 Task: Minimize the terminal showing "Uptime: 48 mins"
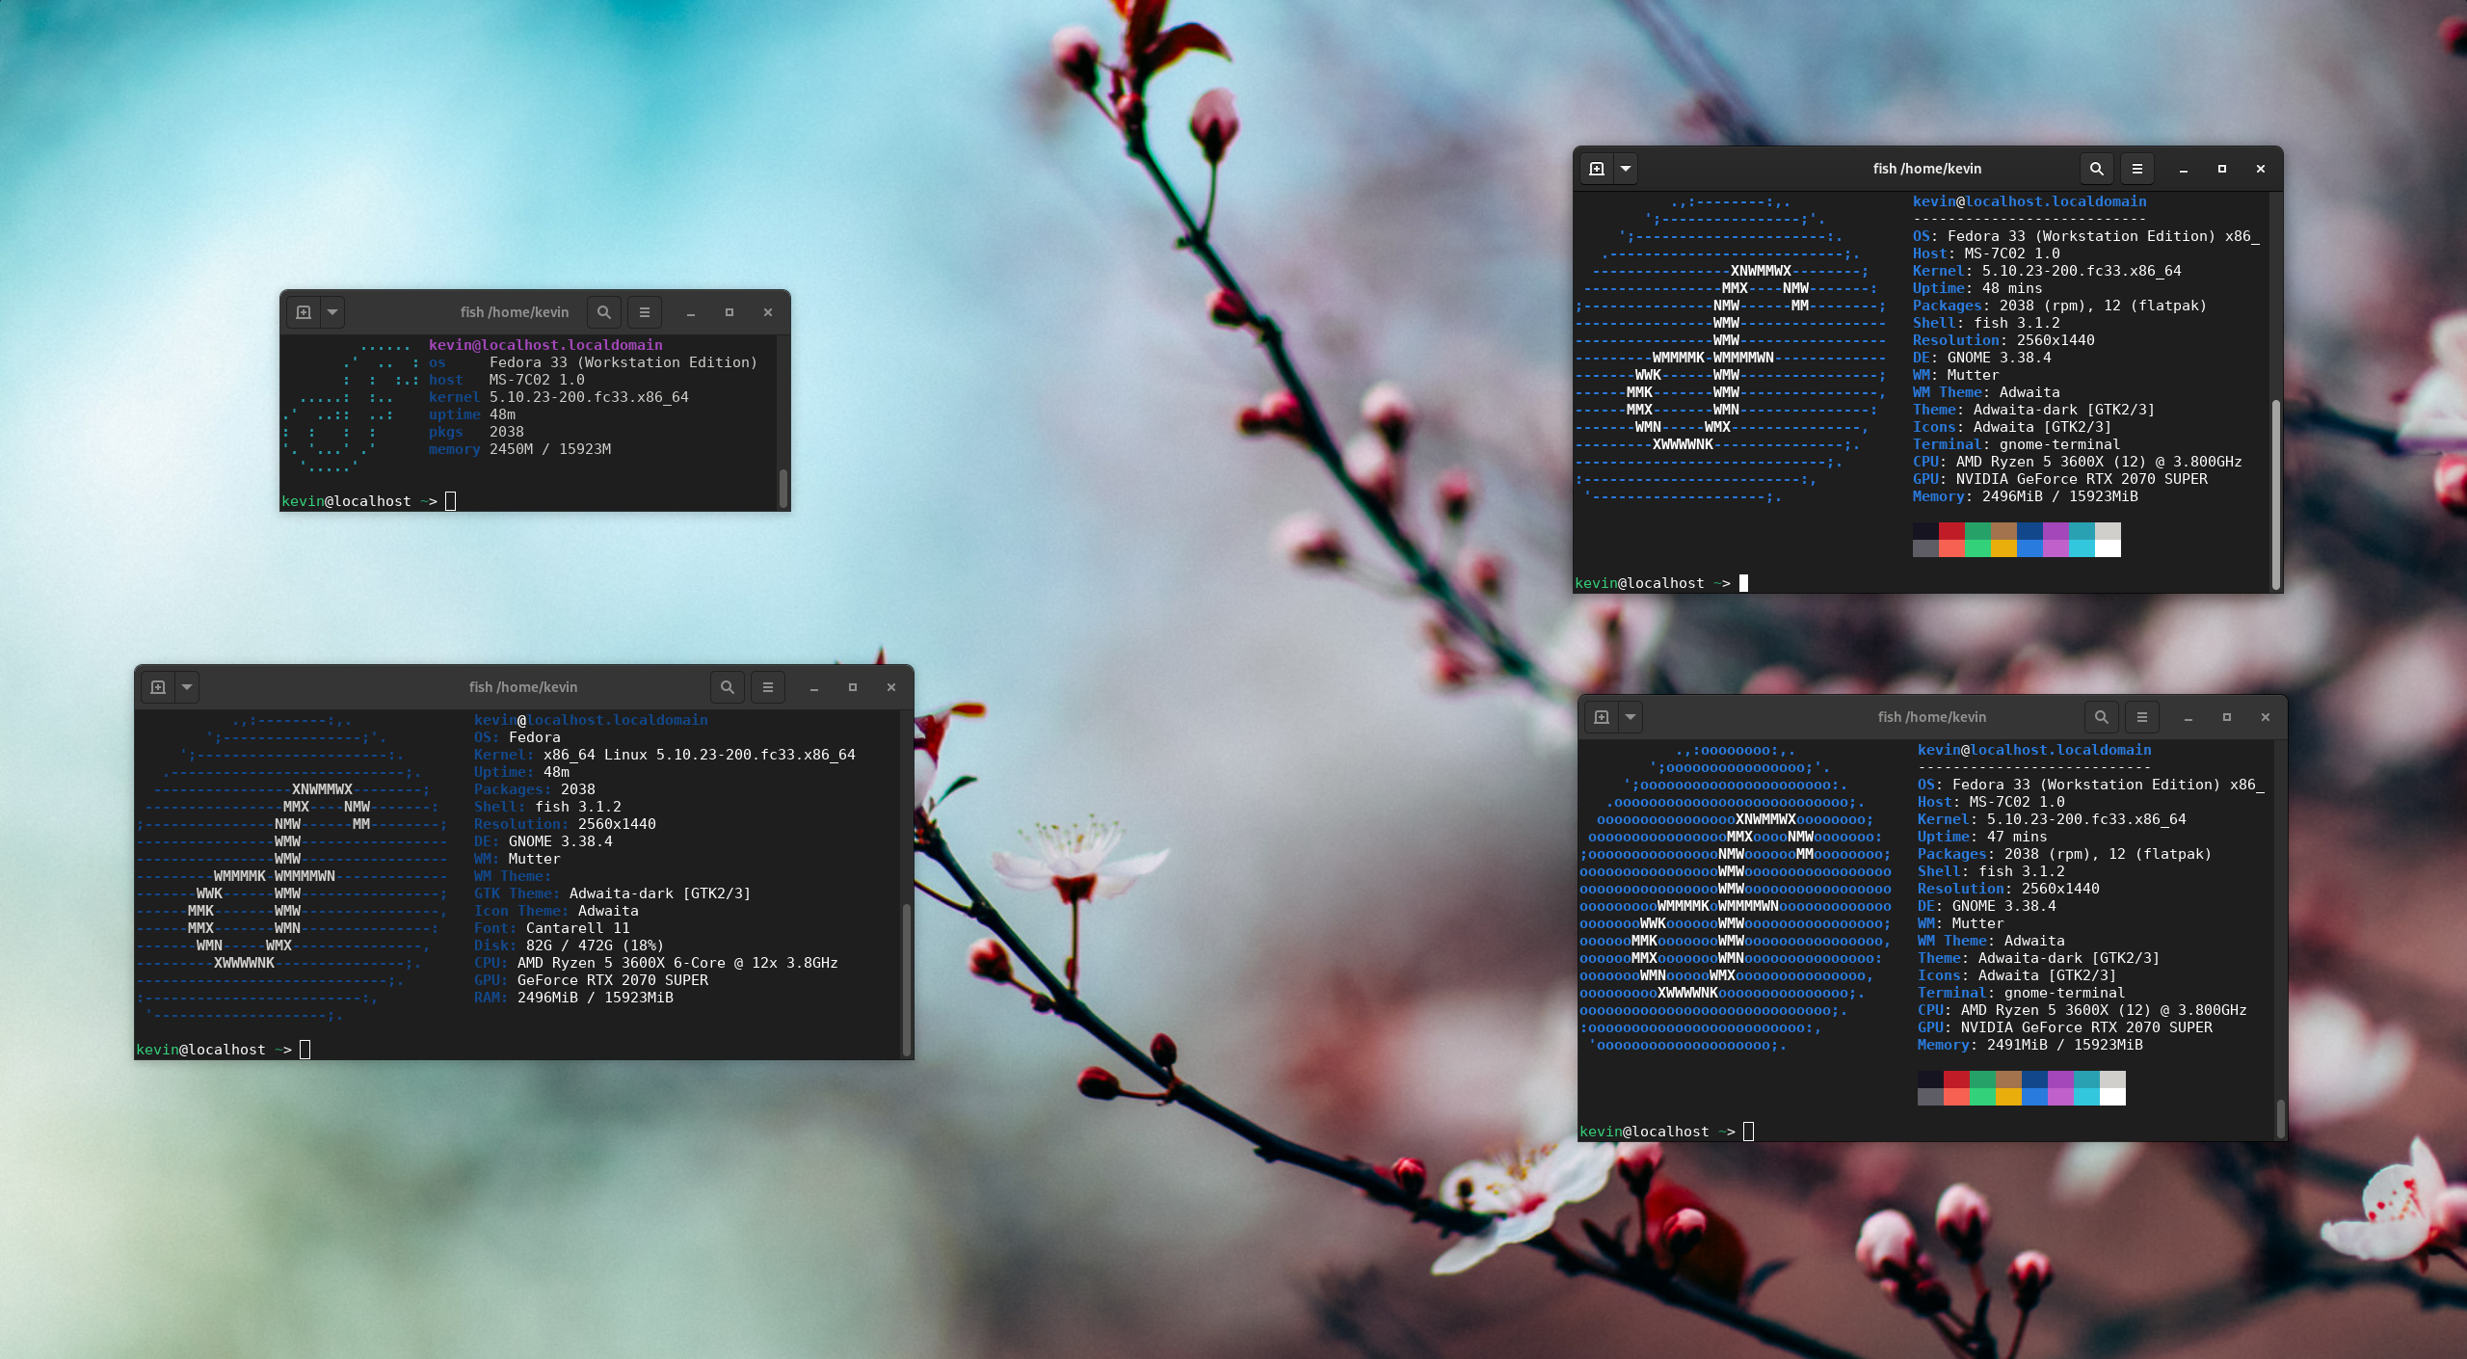point(2184,169)
